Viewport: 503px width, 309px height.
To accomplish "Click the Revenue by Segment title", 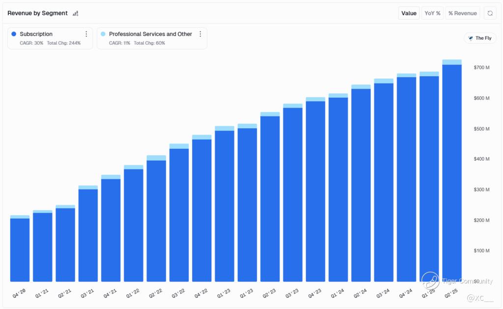I will pos(37,13).
